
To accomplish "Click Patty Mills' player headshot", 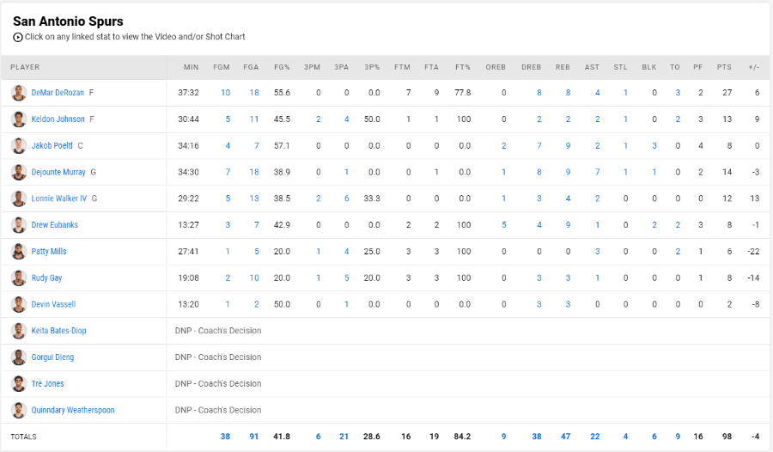I will (x=19, y=251).
